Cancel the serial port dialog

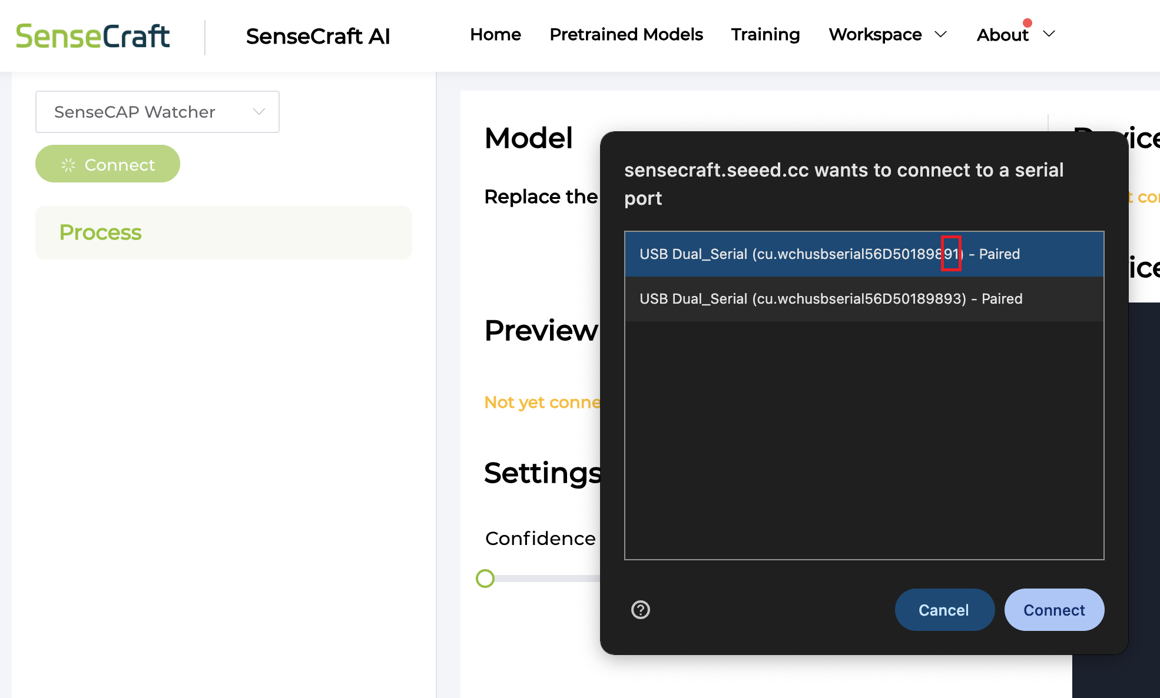[944, 610]
